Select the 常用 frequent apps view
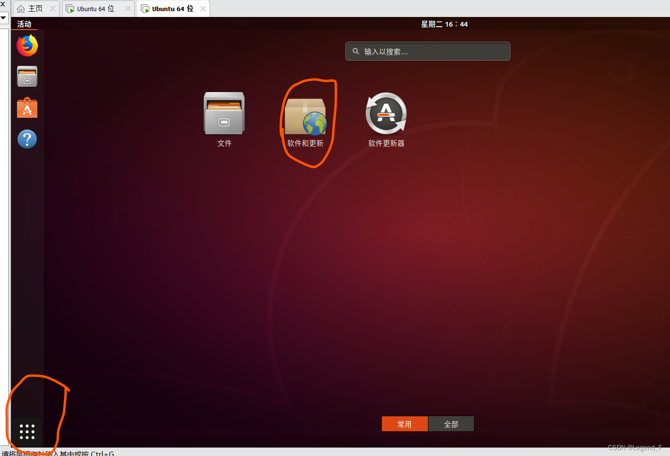Image resolution: width=670 pixels, height=456 pixels. (405, 424)
